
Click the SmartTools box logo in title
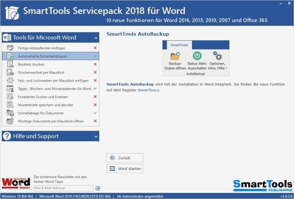pyautogui.click(x=12, y=13)
